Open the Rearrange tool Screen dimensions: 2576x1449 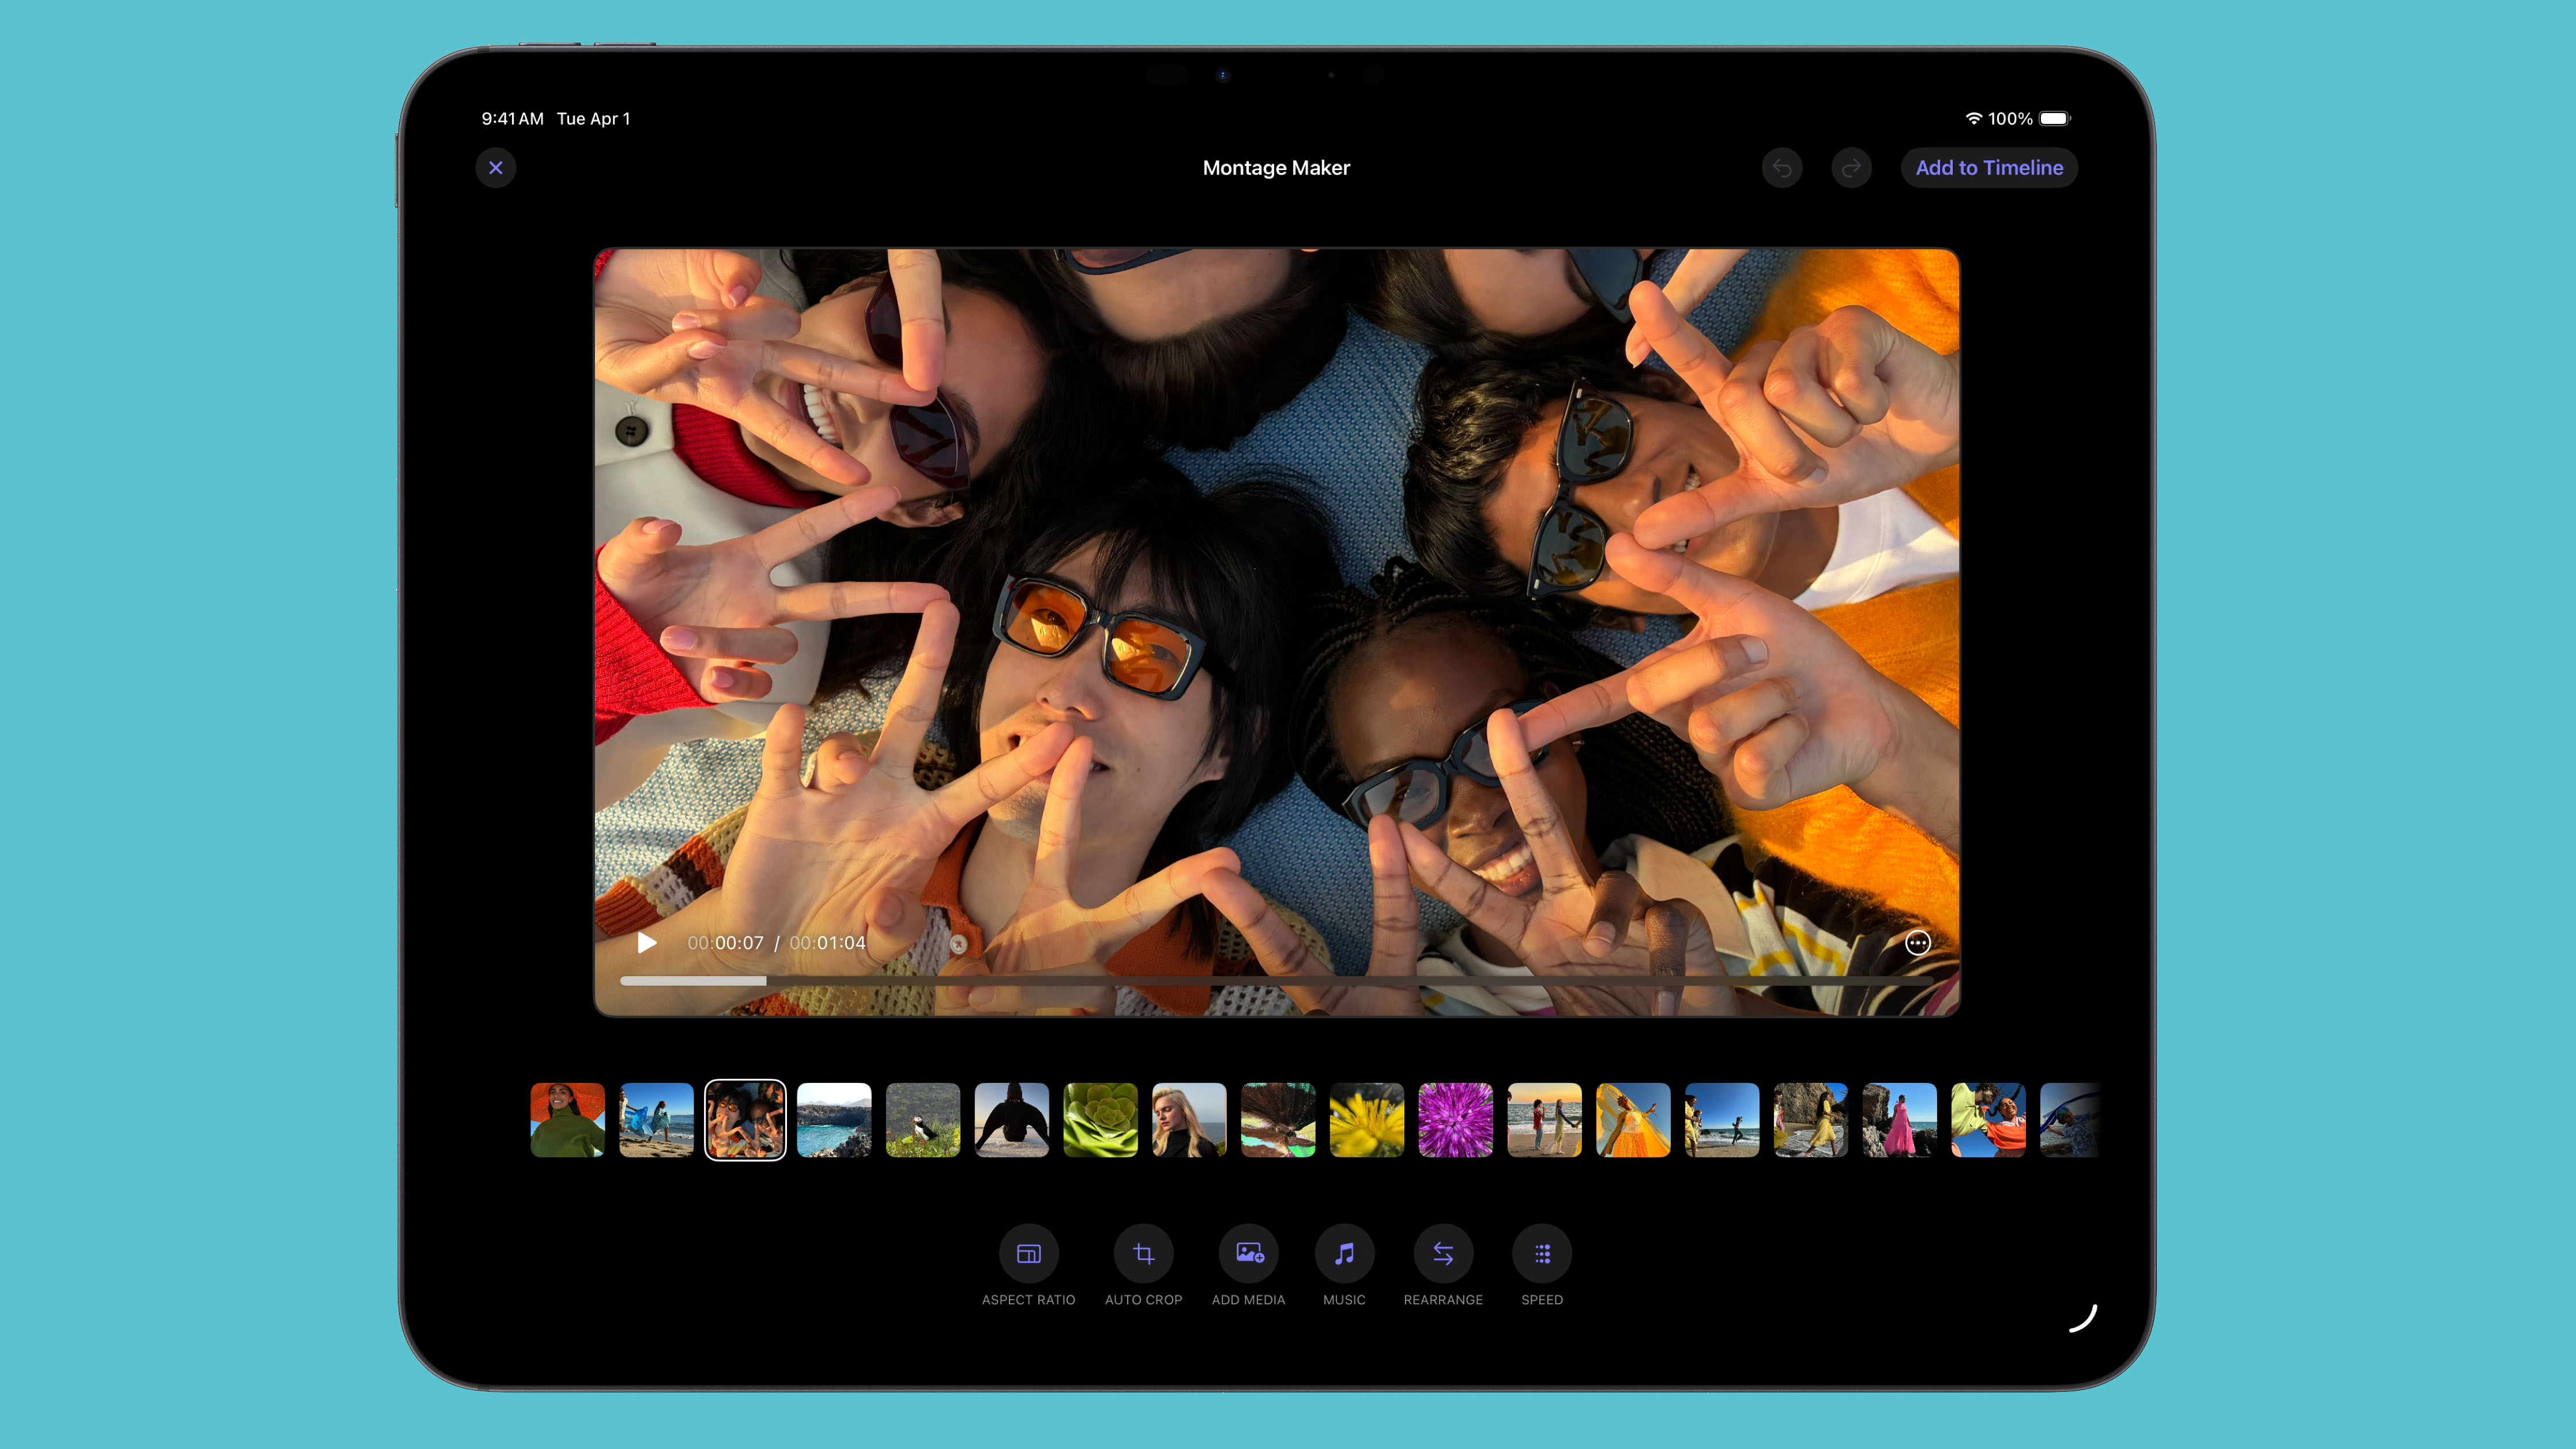point(1443,1253)
